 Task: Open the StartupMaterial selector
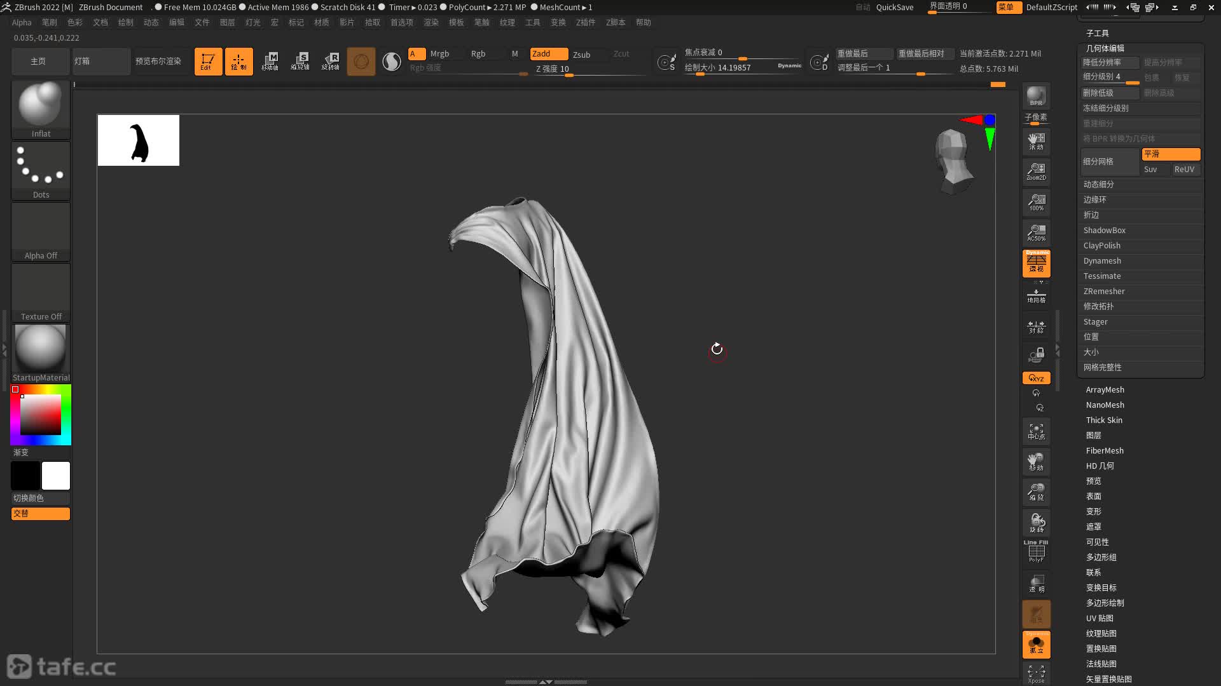tap(41, 353)
